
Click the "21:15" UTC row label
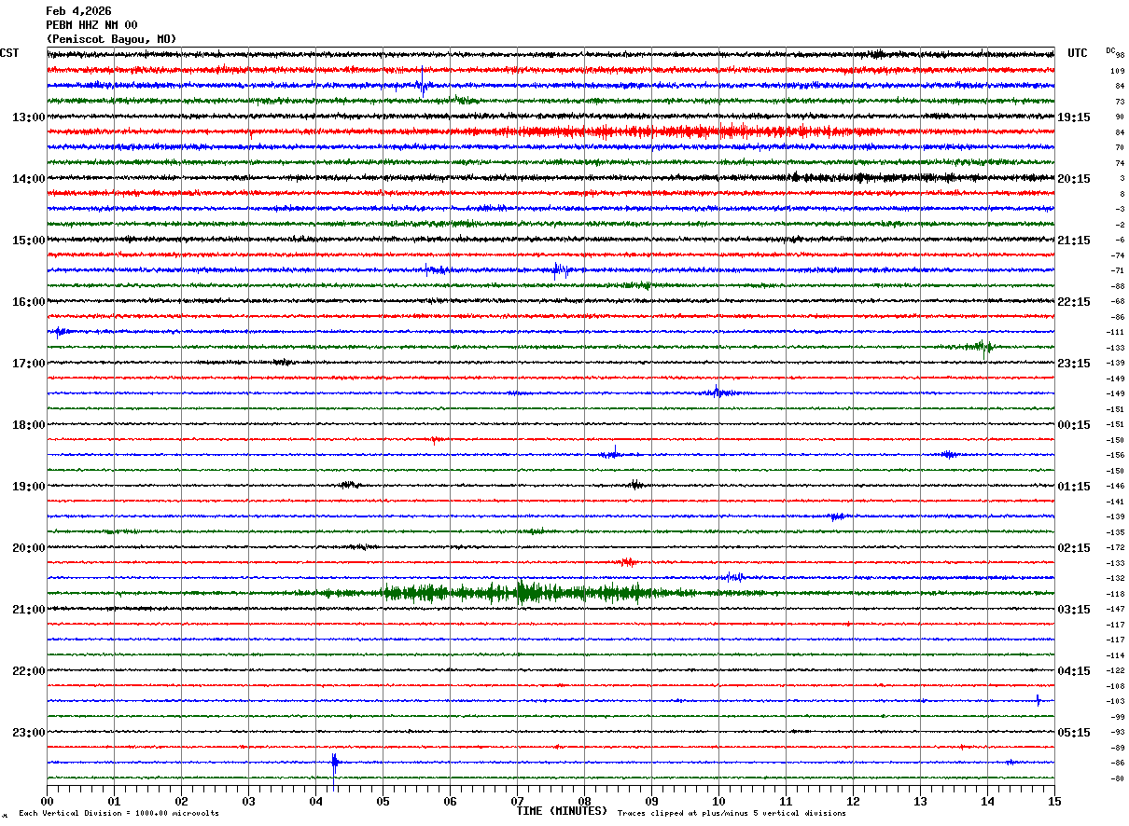coord(1074,241)
